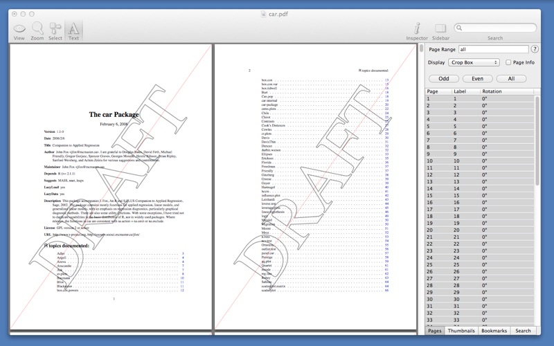Image resolution: width=554 pixels, height=346 pixels.
Task: Switch to the Bookmarks tab
Action: [x=494, y=331]
